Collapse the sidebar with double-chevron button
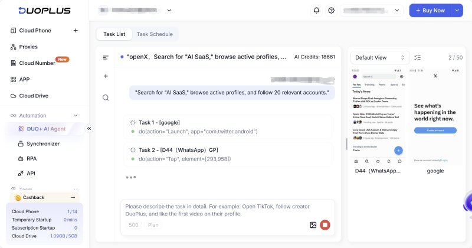Viewport: 472px width, 248px height. click(89, 129)
